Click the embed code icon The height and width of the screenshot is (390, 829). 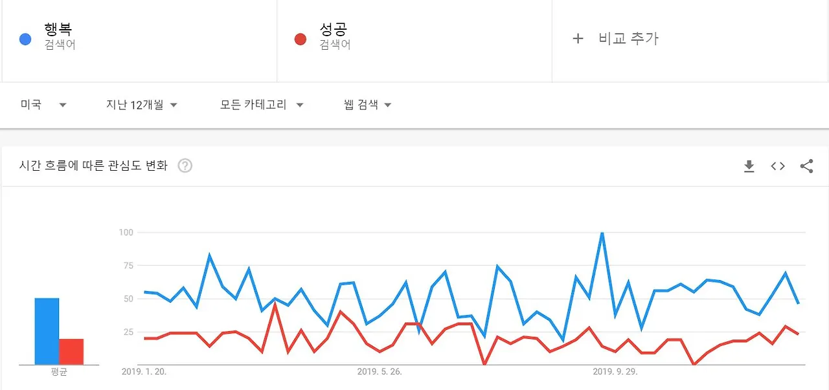pos(777,166)
